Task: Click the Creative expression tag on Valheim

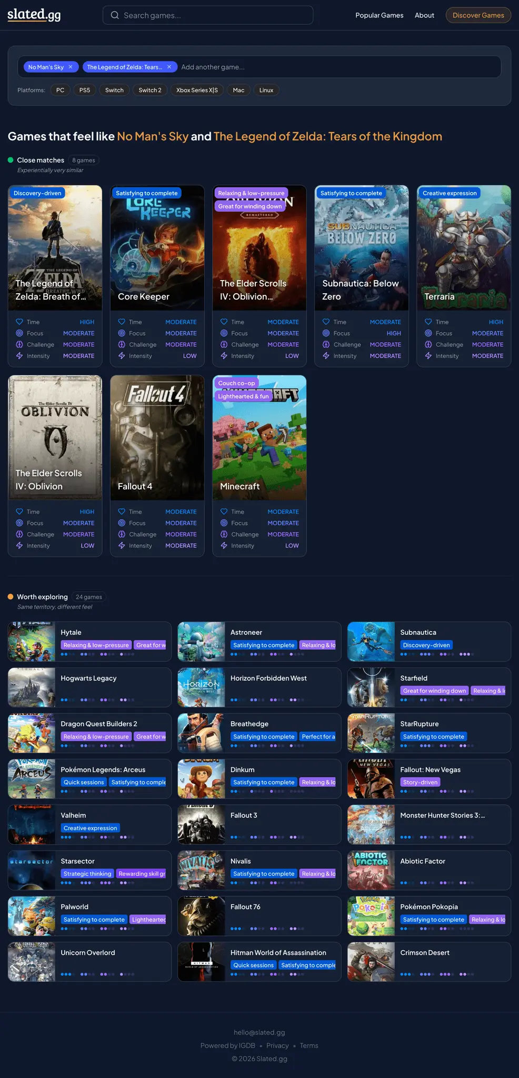Action: (x=91, y=828)
